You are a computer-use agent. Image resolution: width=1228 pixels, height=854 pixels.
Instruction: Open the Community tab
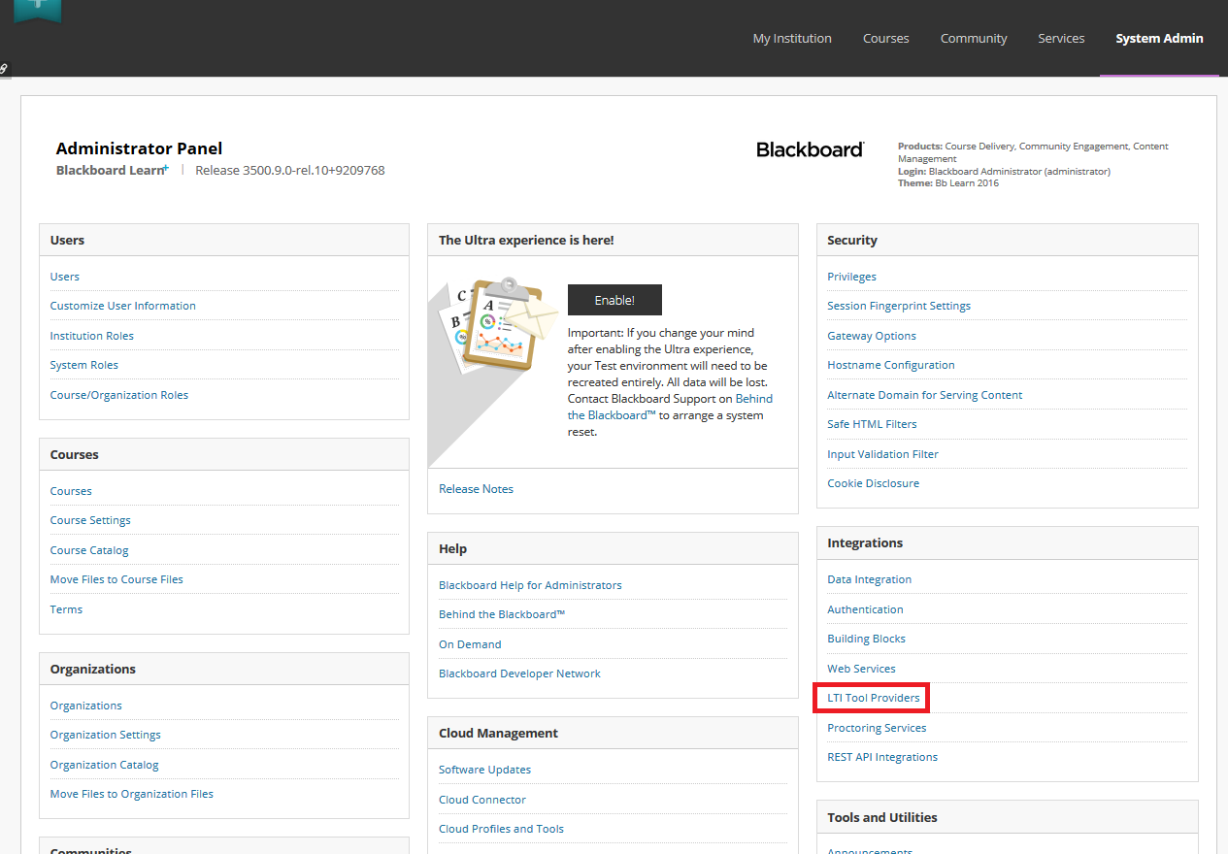tap(974, 39)
